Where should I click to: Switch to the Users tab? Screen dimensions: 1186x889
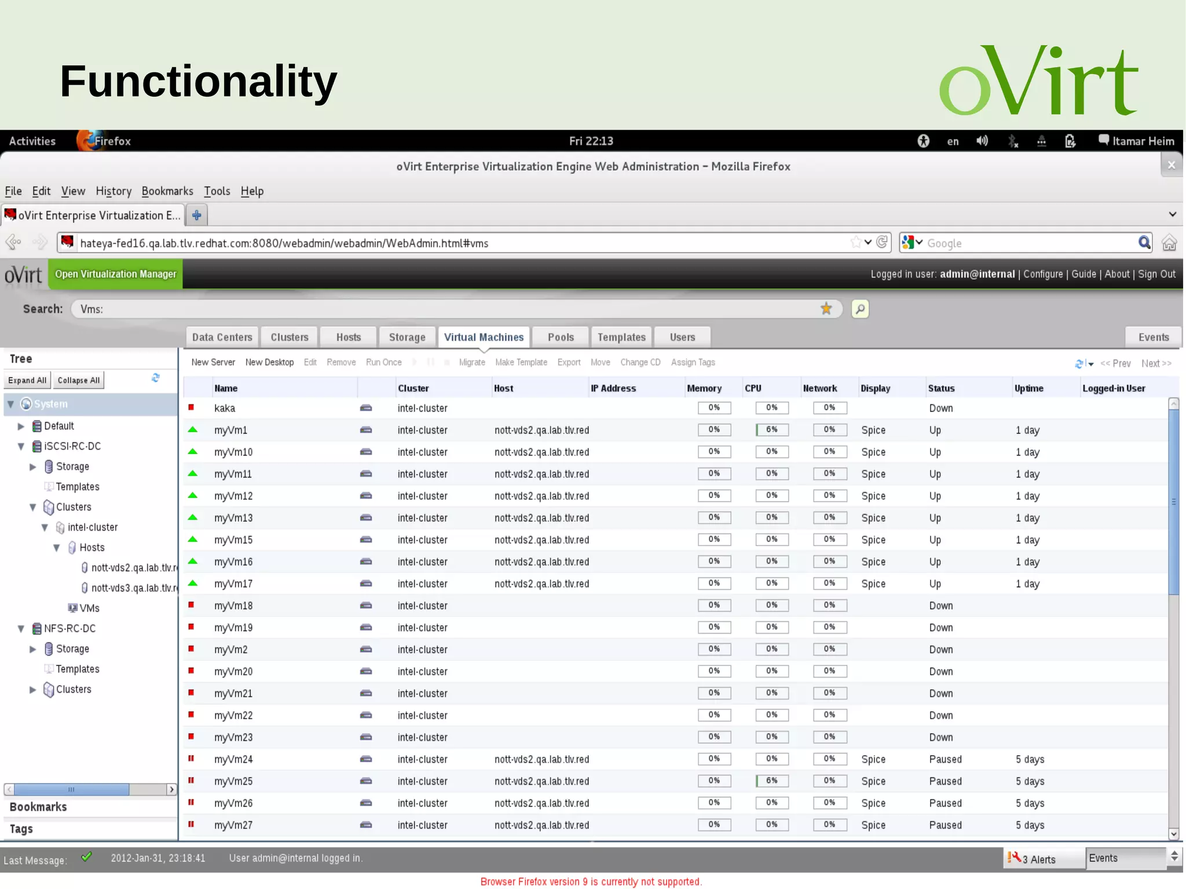pos(682,337)
